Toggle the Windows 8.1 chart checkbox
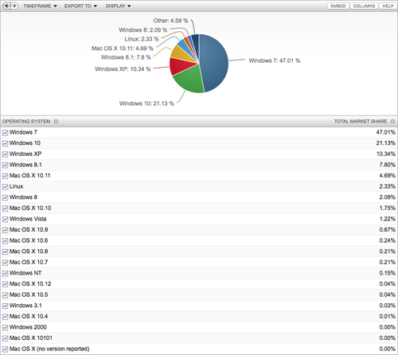The width and height of the screenshot is (398, 355). (5, 166)
